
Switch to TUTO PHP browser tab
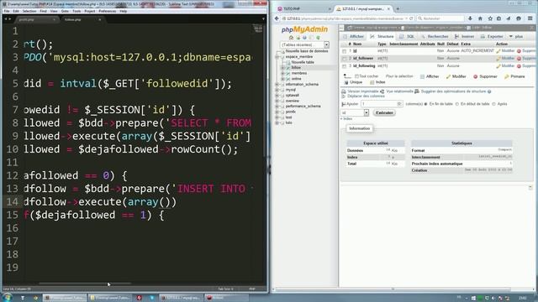tap(303, 9)
